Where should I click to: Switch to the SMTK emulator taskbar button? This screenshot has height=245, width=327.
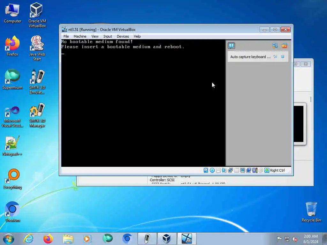click(147, 239)
